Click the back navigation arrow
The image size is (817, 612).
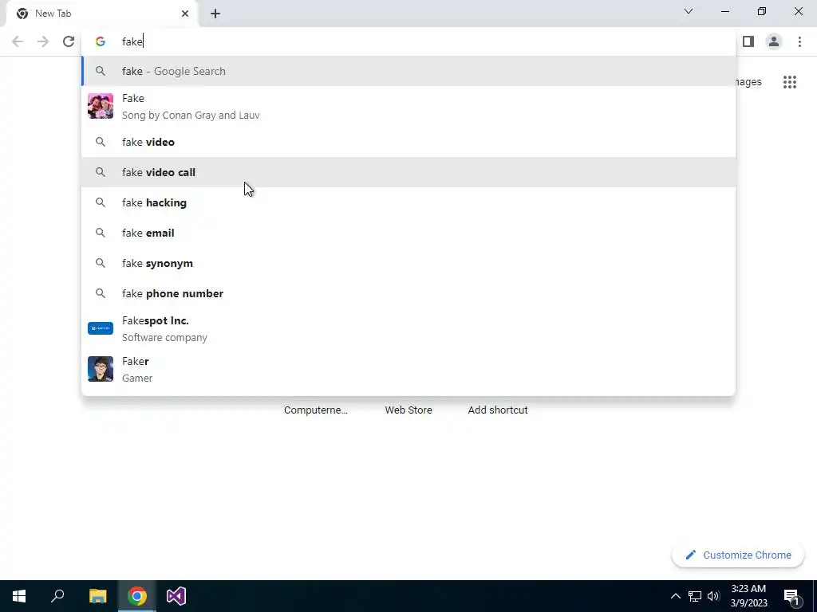tap(18, 41)
